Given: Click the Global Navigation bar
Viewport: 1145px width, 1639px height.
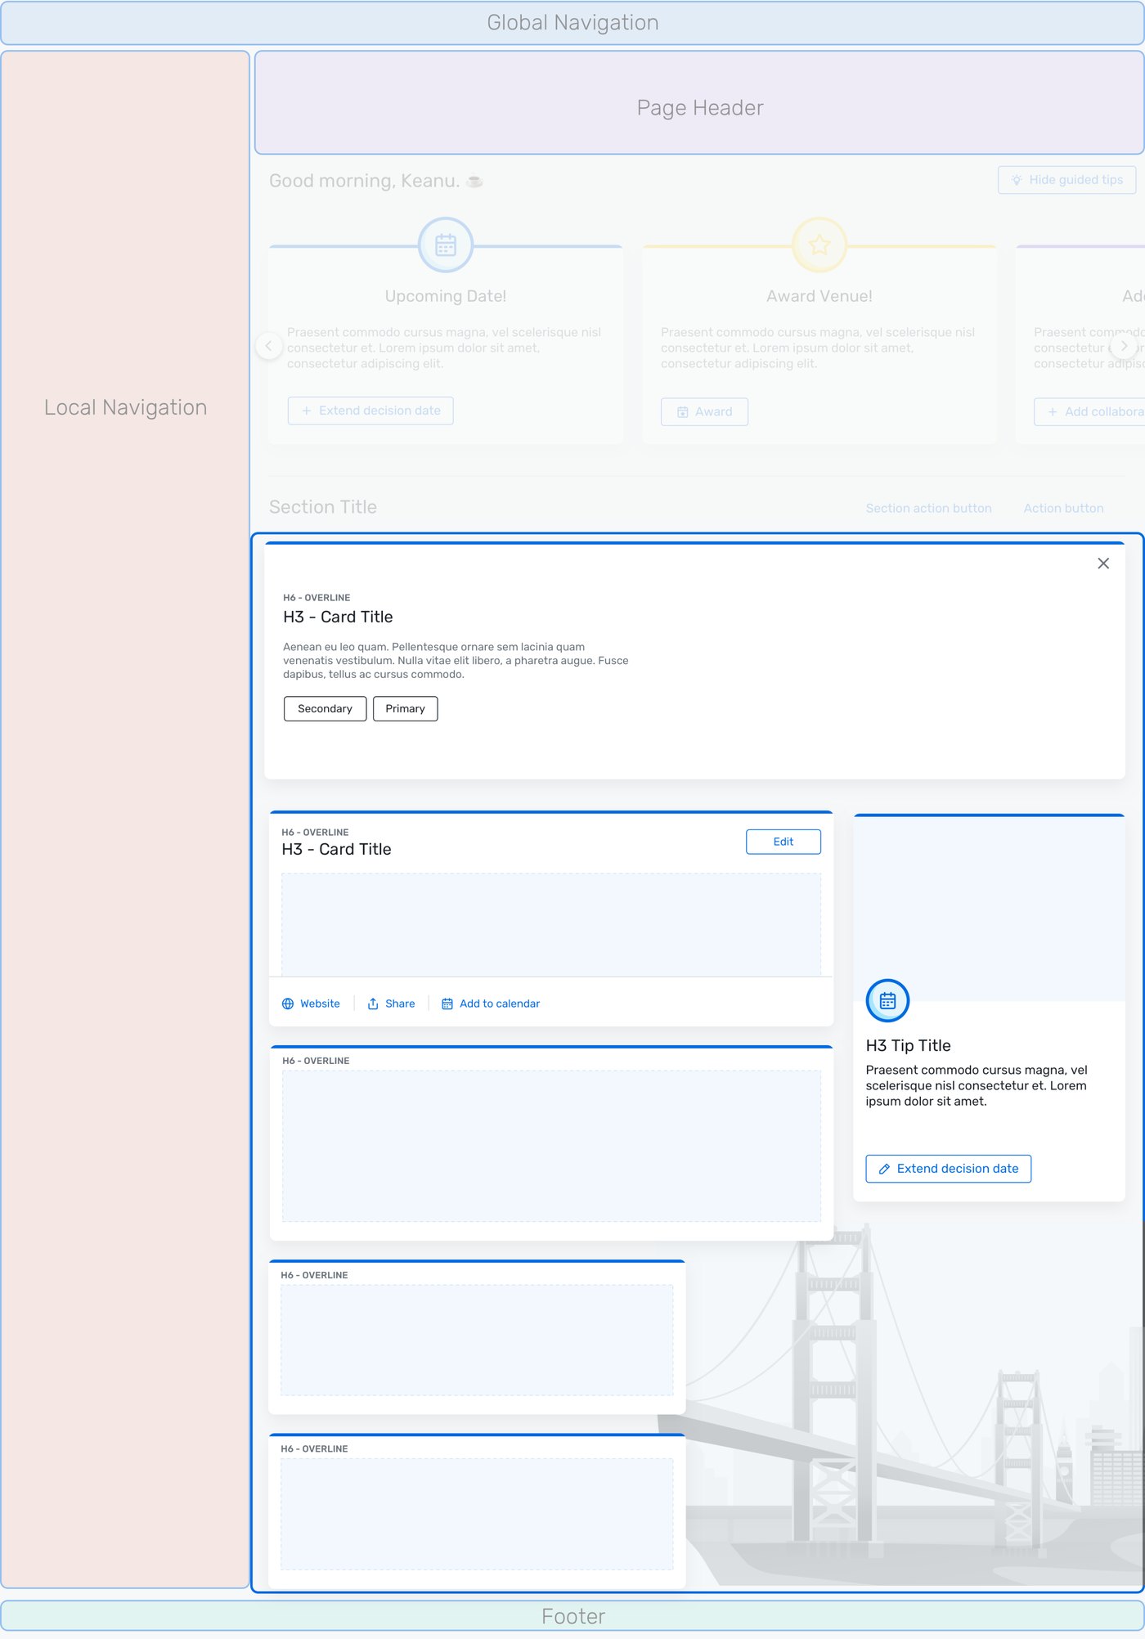Looking at the screenshot, I should 572,23.
